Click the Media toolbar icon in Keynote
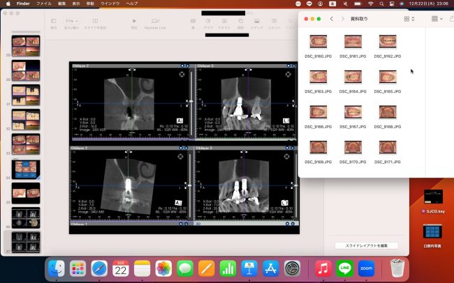The width and height of the screenshot is (454, 283). click(257, 22)
